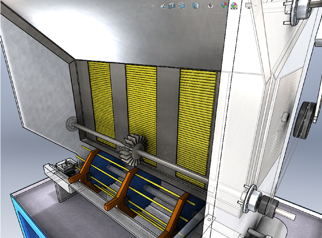
Task: Open the View Settings monitor icon
Action: point(249,6)
